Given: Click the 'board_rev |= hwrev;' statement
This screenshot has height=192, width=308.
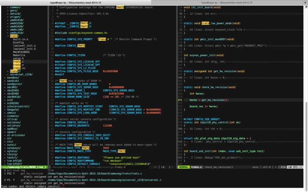Looking at the screenshot, I should [204, 106].
